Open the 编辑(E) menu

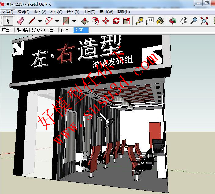pyautogui.click(x=24, y=12)
